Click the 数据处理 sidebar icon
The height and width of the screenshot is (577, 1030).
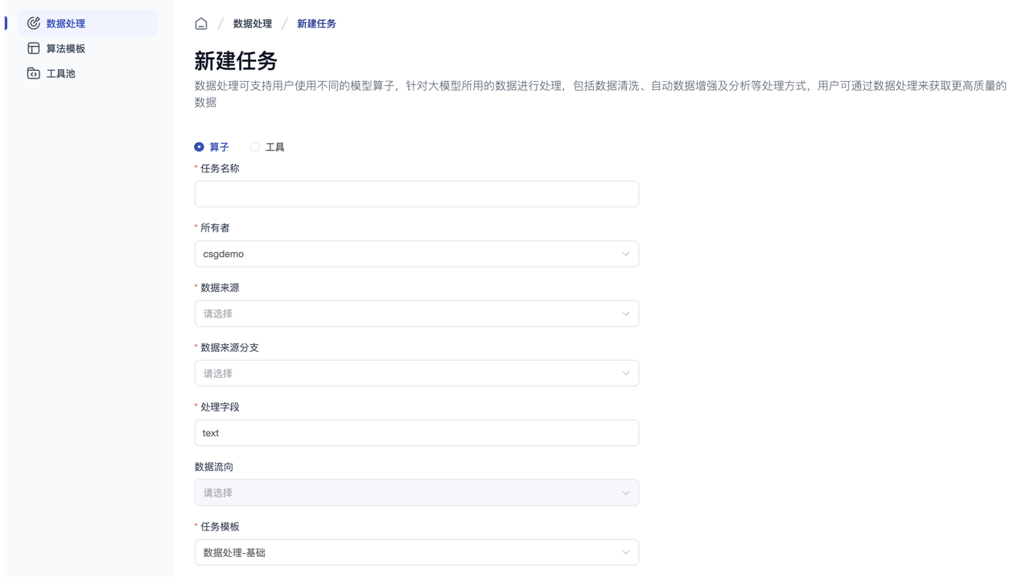34,23
